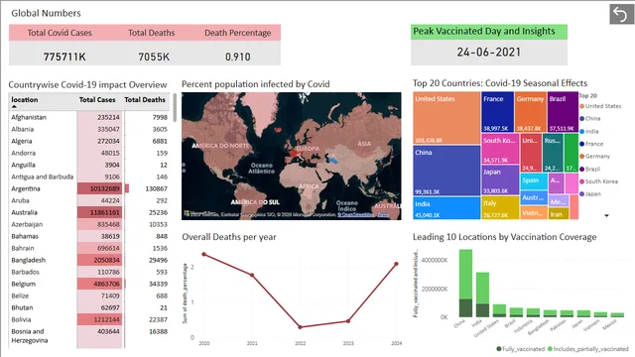Click the 2021 data point on deaths line
The height and width of the screenshot is (357, 635).
(x=252, y=275)
